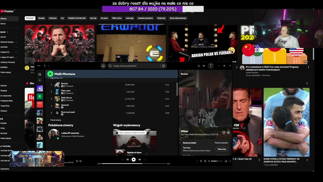The width and height of the screenshot is (323, 182).
Task: Toggle repeat in Spotify player
Action: [145, 160]
